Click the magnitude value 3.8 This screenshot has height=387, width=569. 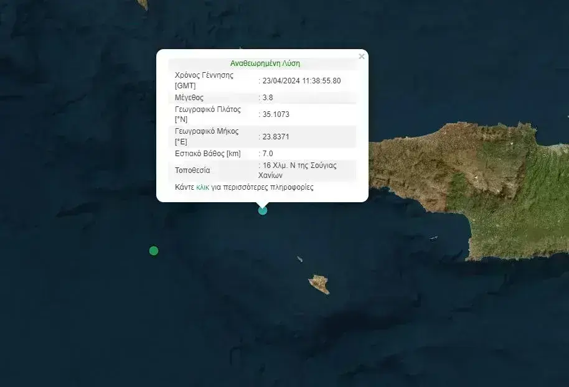pyautogui.click(x=268, y=98)
